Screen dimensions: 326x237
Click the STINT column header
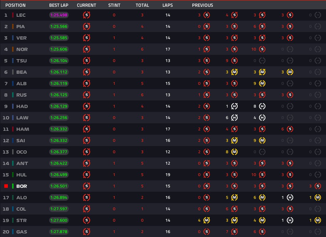(114, 5)
